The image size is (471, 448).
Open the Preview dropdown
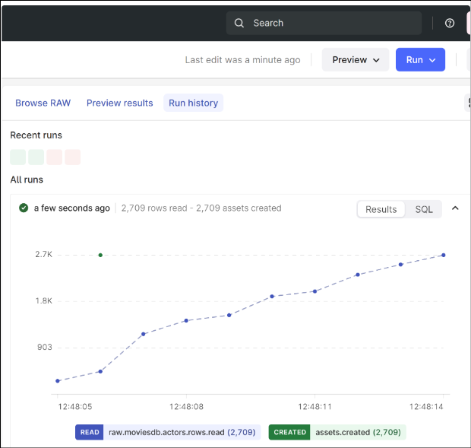point(356,60)
